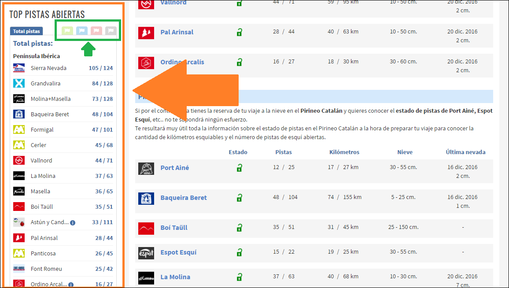Click Espot Esquí logo in main table
Viewport: 509px width, 288px height.
click(x=146, y=253)
